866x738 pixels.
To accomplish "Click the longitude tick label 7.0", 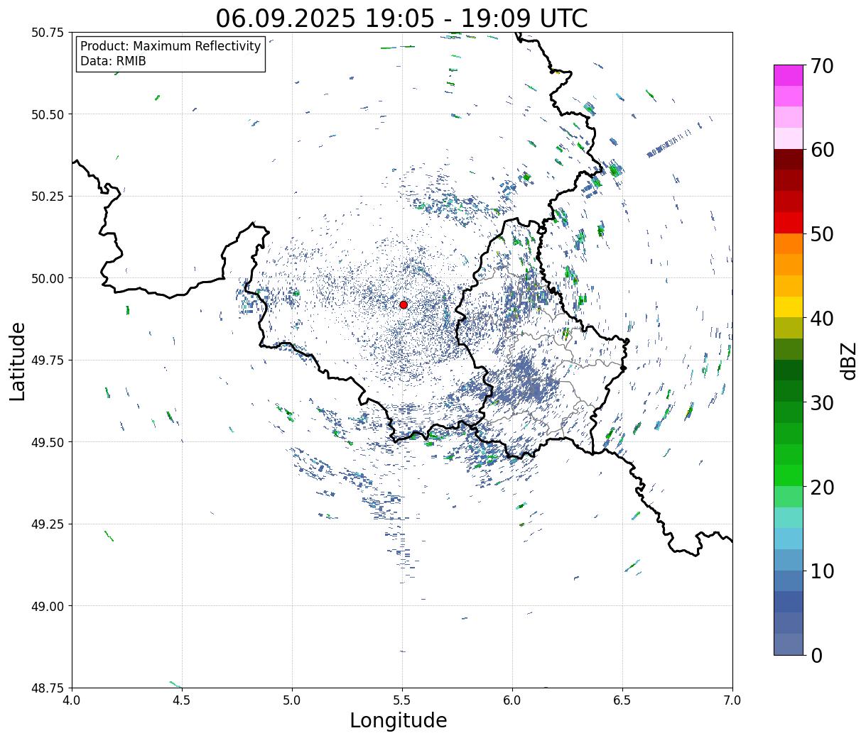I will 732,700.
